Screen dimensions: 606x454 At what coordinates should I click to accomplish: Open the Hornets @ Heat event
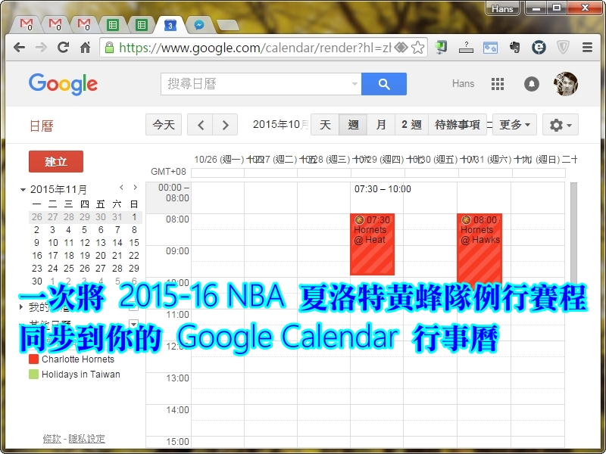[x=372, y=244]
